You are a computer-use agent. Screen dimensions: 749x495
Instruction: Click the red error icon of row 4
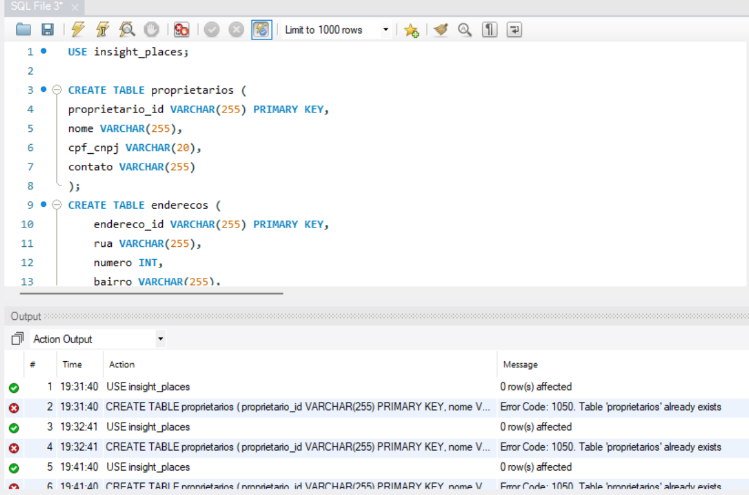point(14,448)
